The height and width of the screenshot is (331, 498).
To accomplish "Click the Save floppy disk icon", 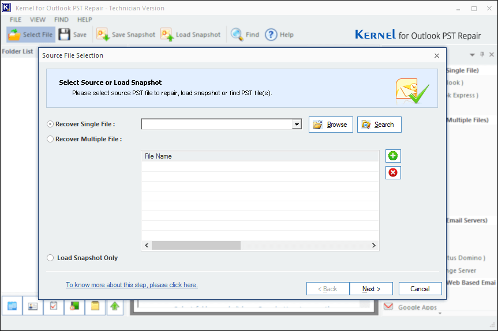I will click(64, 35).
